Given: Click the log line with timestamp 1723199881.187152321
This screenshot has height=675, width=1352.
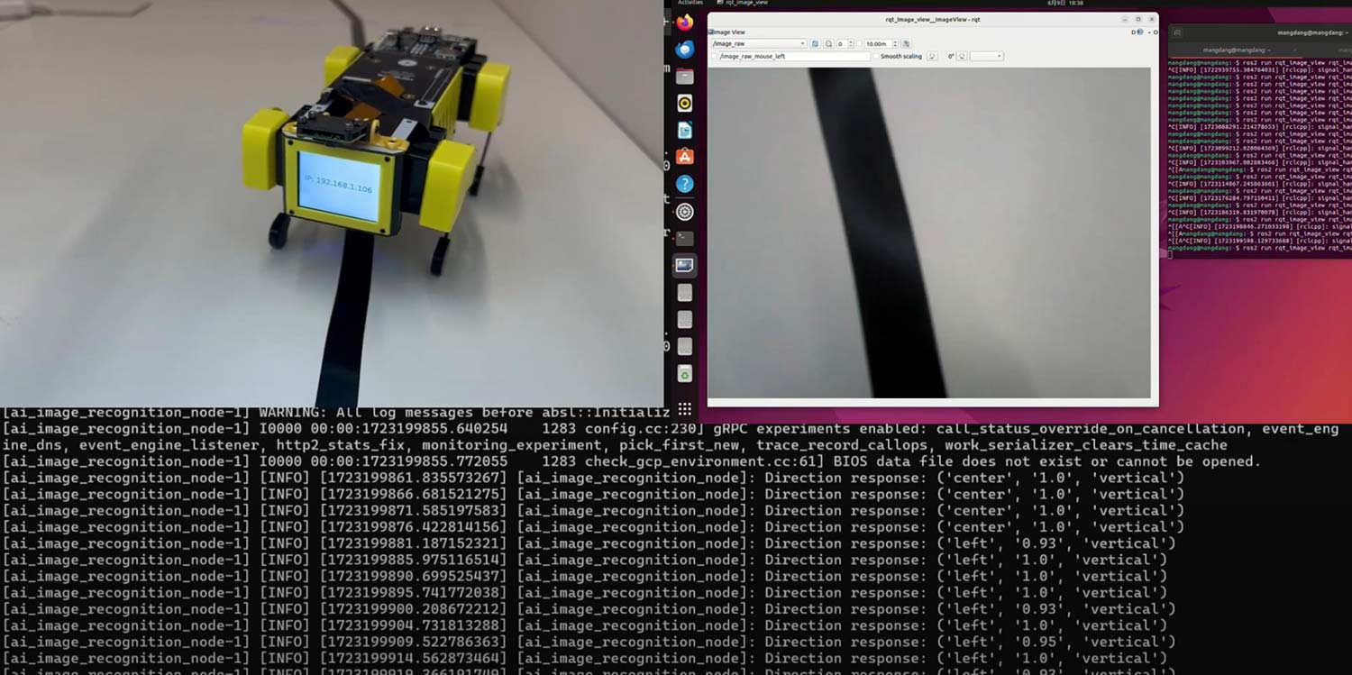Looking at the screenshot, I should click(x=589, y=543).
